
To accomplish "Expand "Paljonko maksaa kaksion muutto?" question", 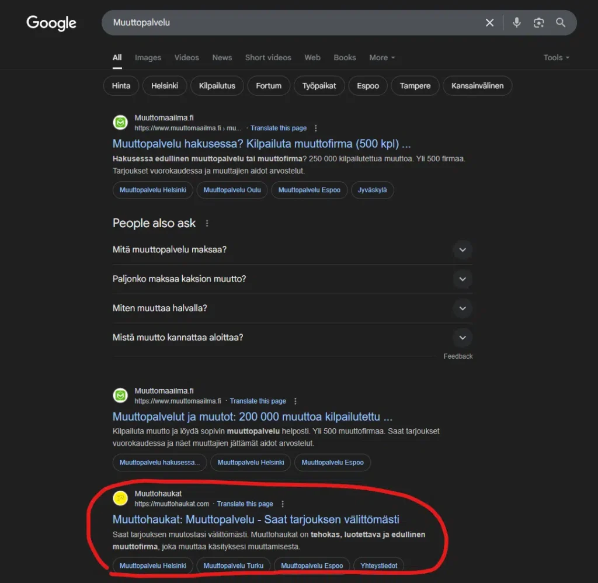I will (463, 279).
